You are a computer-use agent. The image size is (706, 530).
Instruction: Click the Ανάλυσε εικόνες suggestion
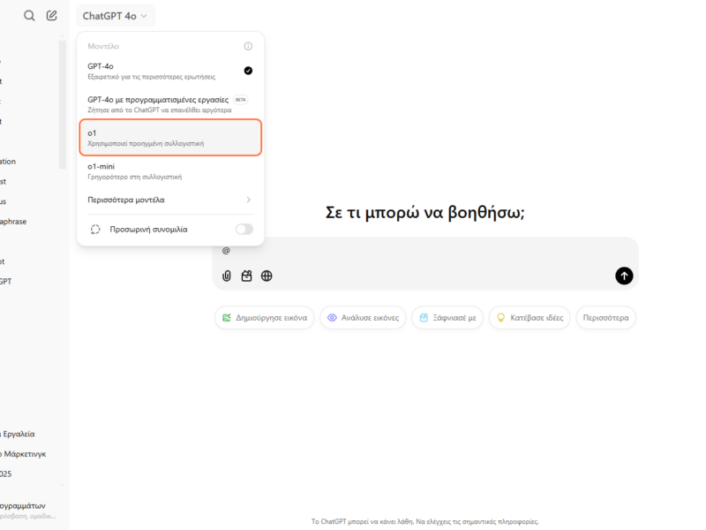[x=363, y=318]
